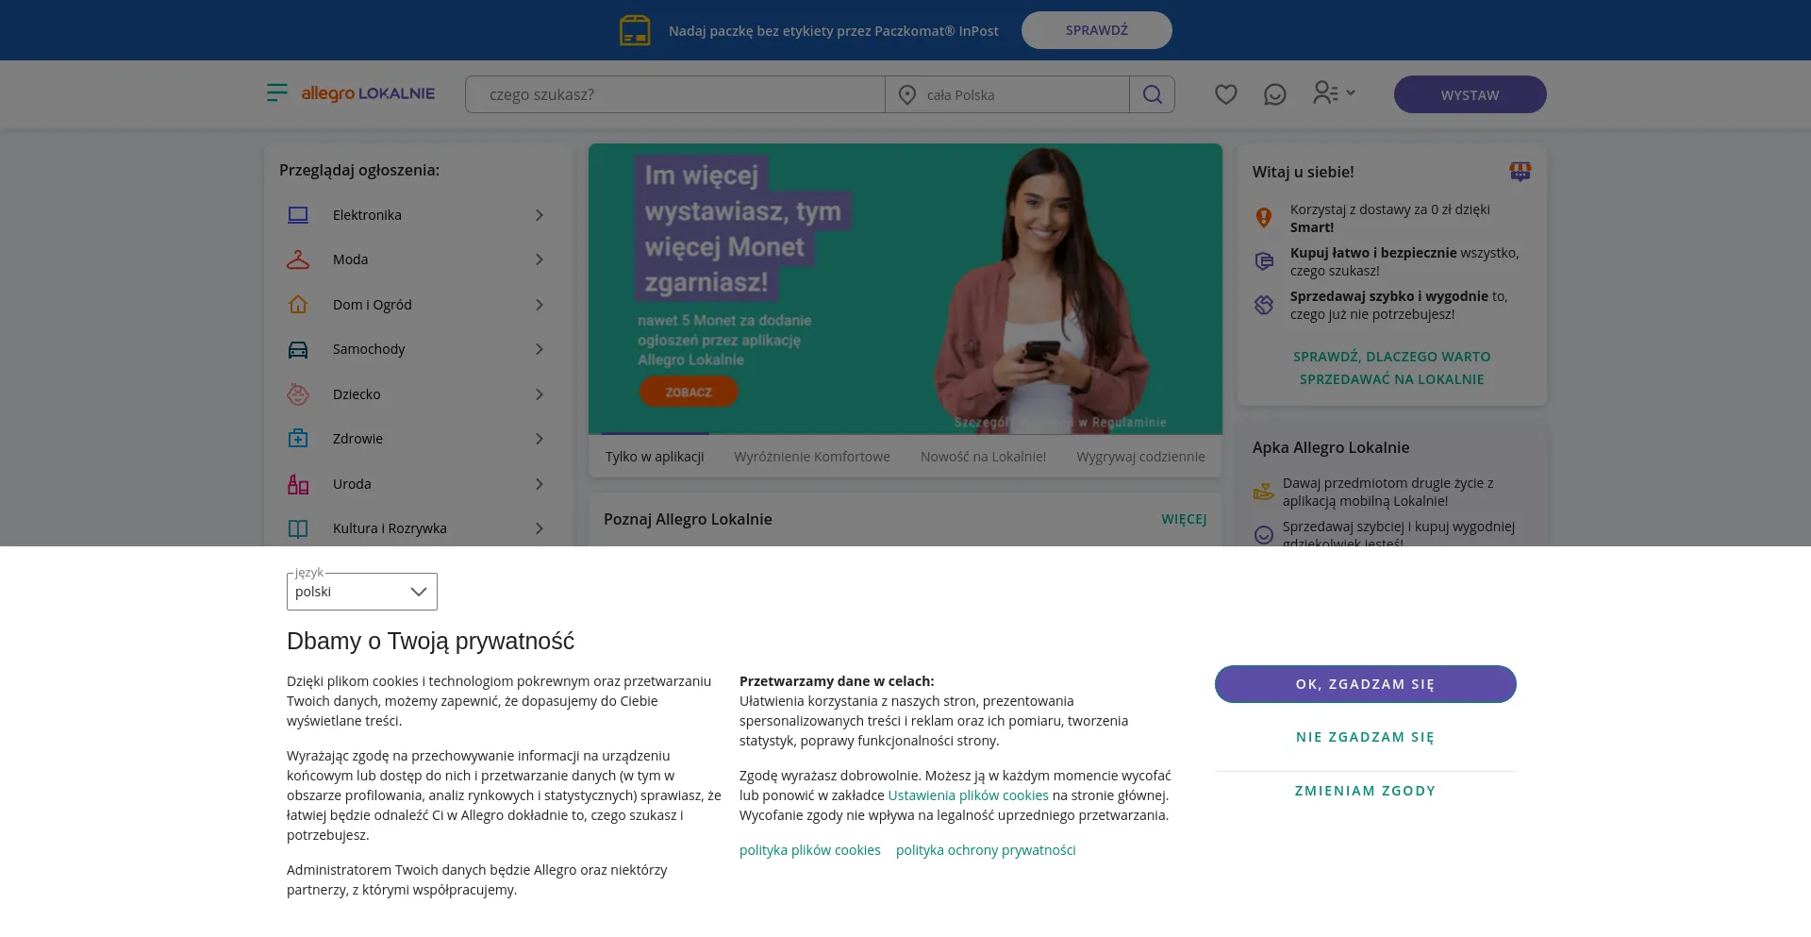Click the orange ZOBACZ banner button

[x=689, y=392]
